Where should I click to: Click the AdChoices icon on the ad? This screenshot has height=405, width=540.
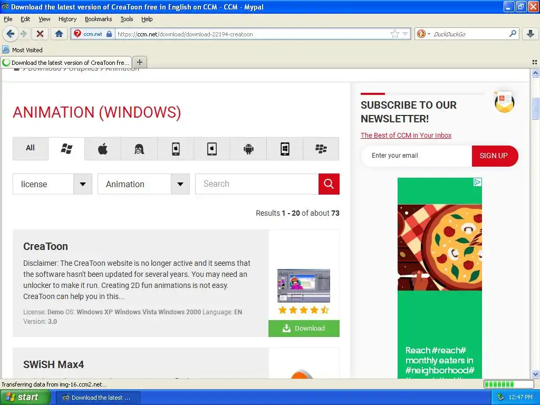point(477,182)
